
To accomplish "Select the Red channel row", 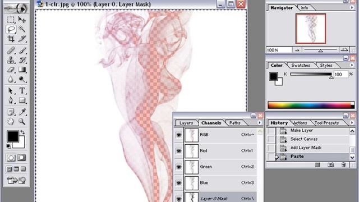I will pos(220,151).
